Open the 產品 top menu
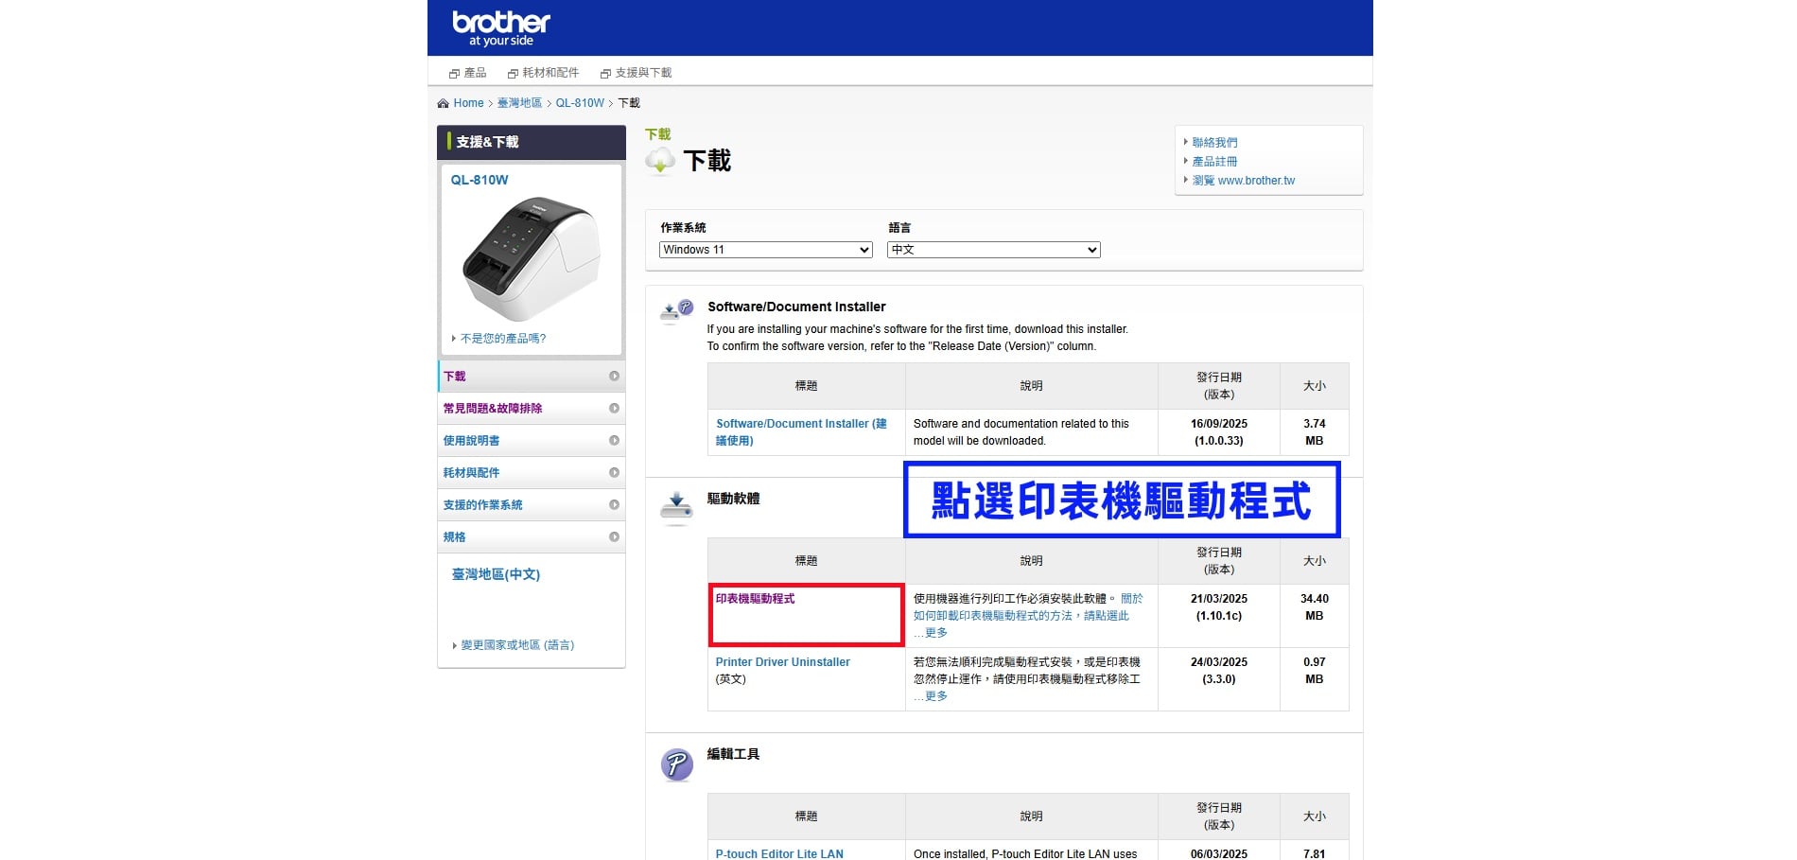1797x860 pixels. click(x=475, y=73)
